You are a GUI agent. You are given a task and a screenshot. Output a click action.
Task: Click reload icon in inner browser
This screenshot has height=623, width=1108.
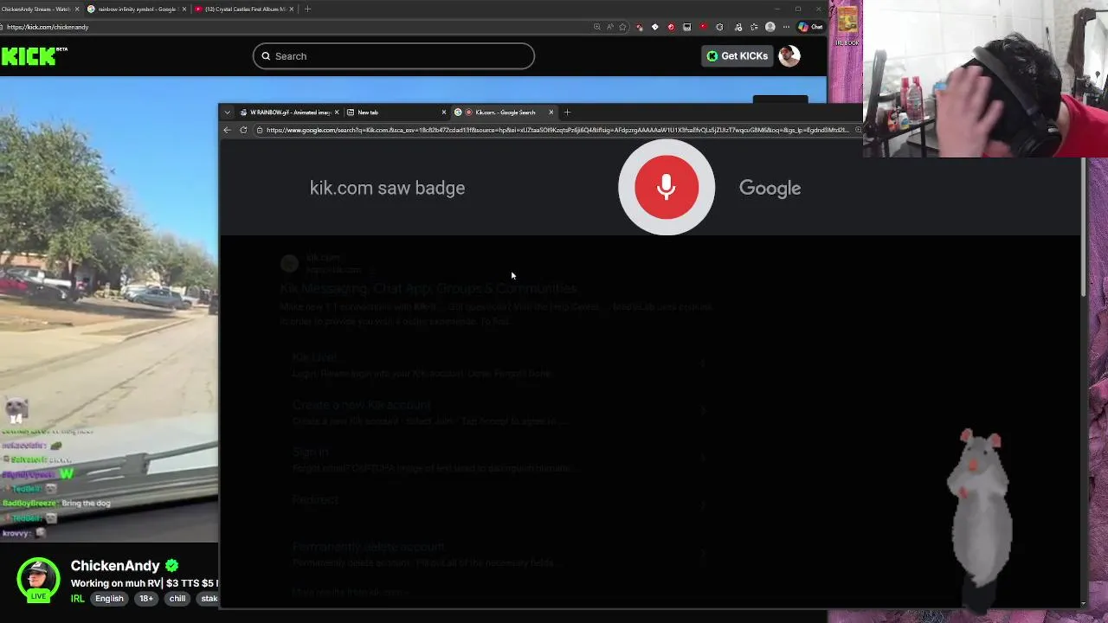pos(243,131)
